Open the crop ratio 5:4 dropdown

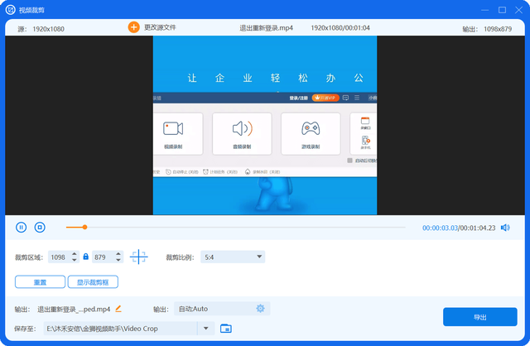tap(233, 257)
